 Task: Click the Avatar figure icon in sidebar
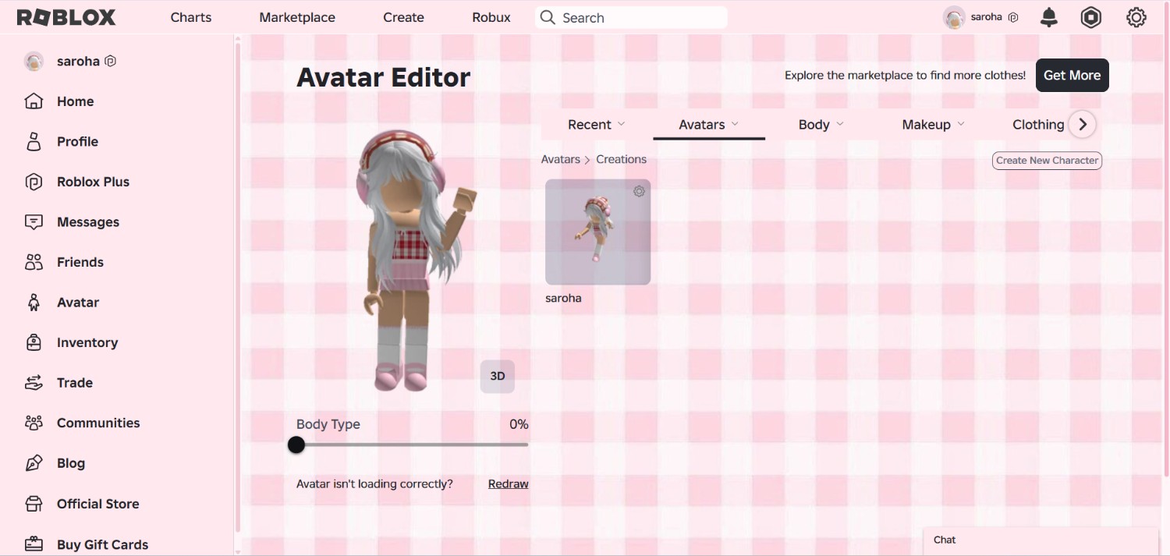coord(34,303)
